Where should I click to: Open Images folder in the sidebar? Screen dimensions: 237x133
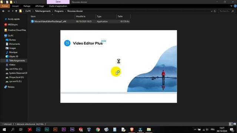(12, 48)
